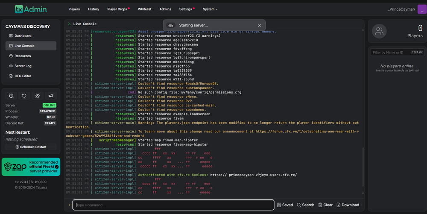Open the _PrinceCayman account avatar menu

click(422, 9)
